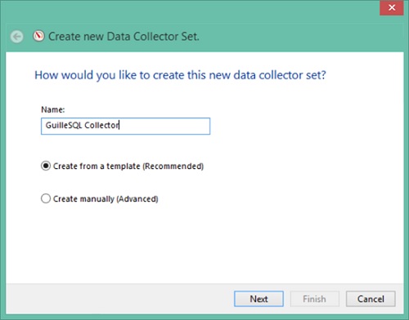Viewport: 409px width, 320px height.
Task: Click the heading 'How would you like to create this new data collector set?'
Action: pos(180,75)
